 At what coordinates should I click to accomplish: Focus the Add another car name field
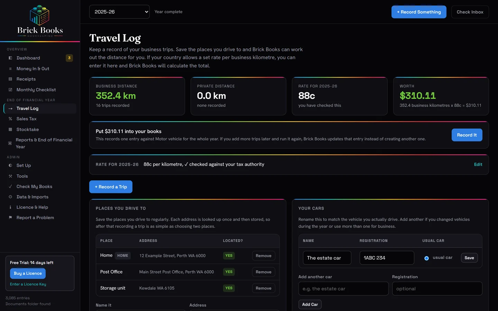pos(343,289)
